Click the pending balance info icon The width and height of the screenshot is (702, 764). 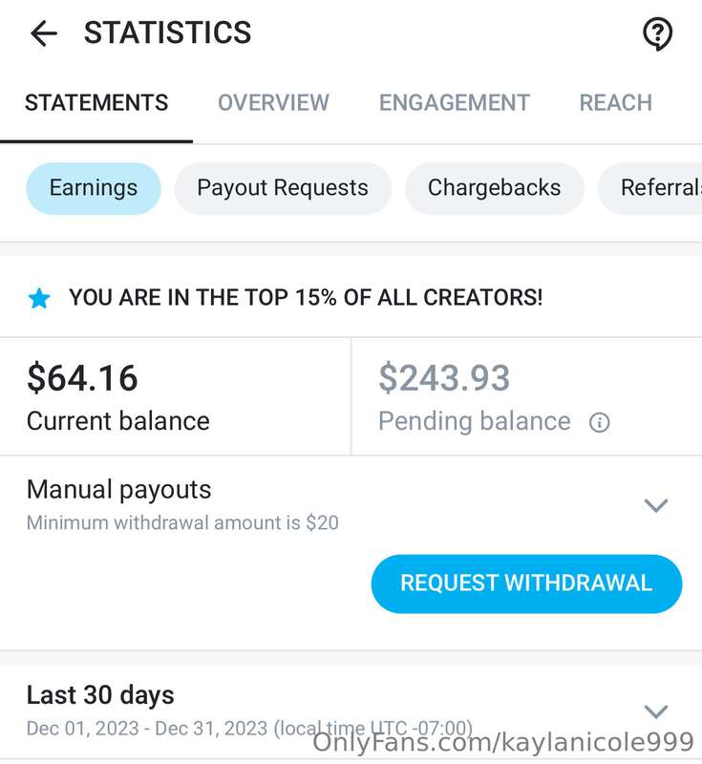[599, 422]
